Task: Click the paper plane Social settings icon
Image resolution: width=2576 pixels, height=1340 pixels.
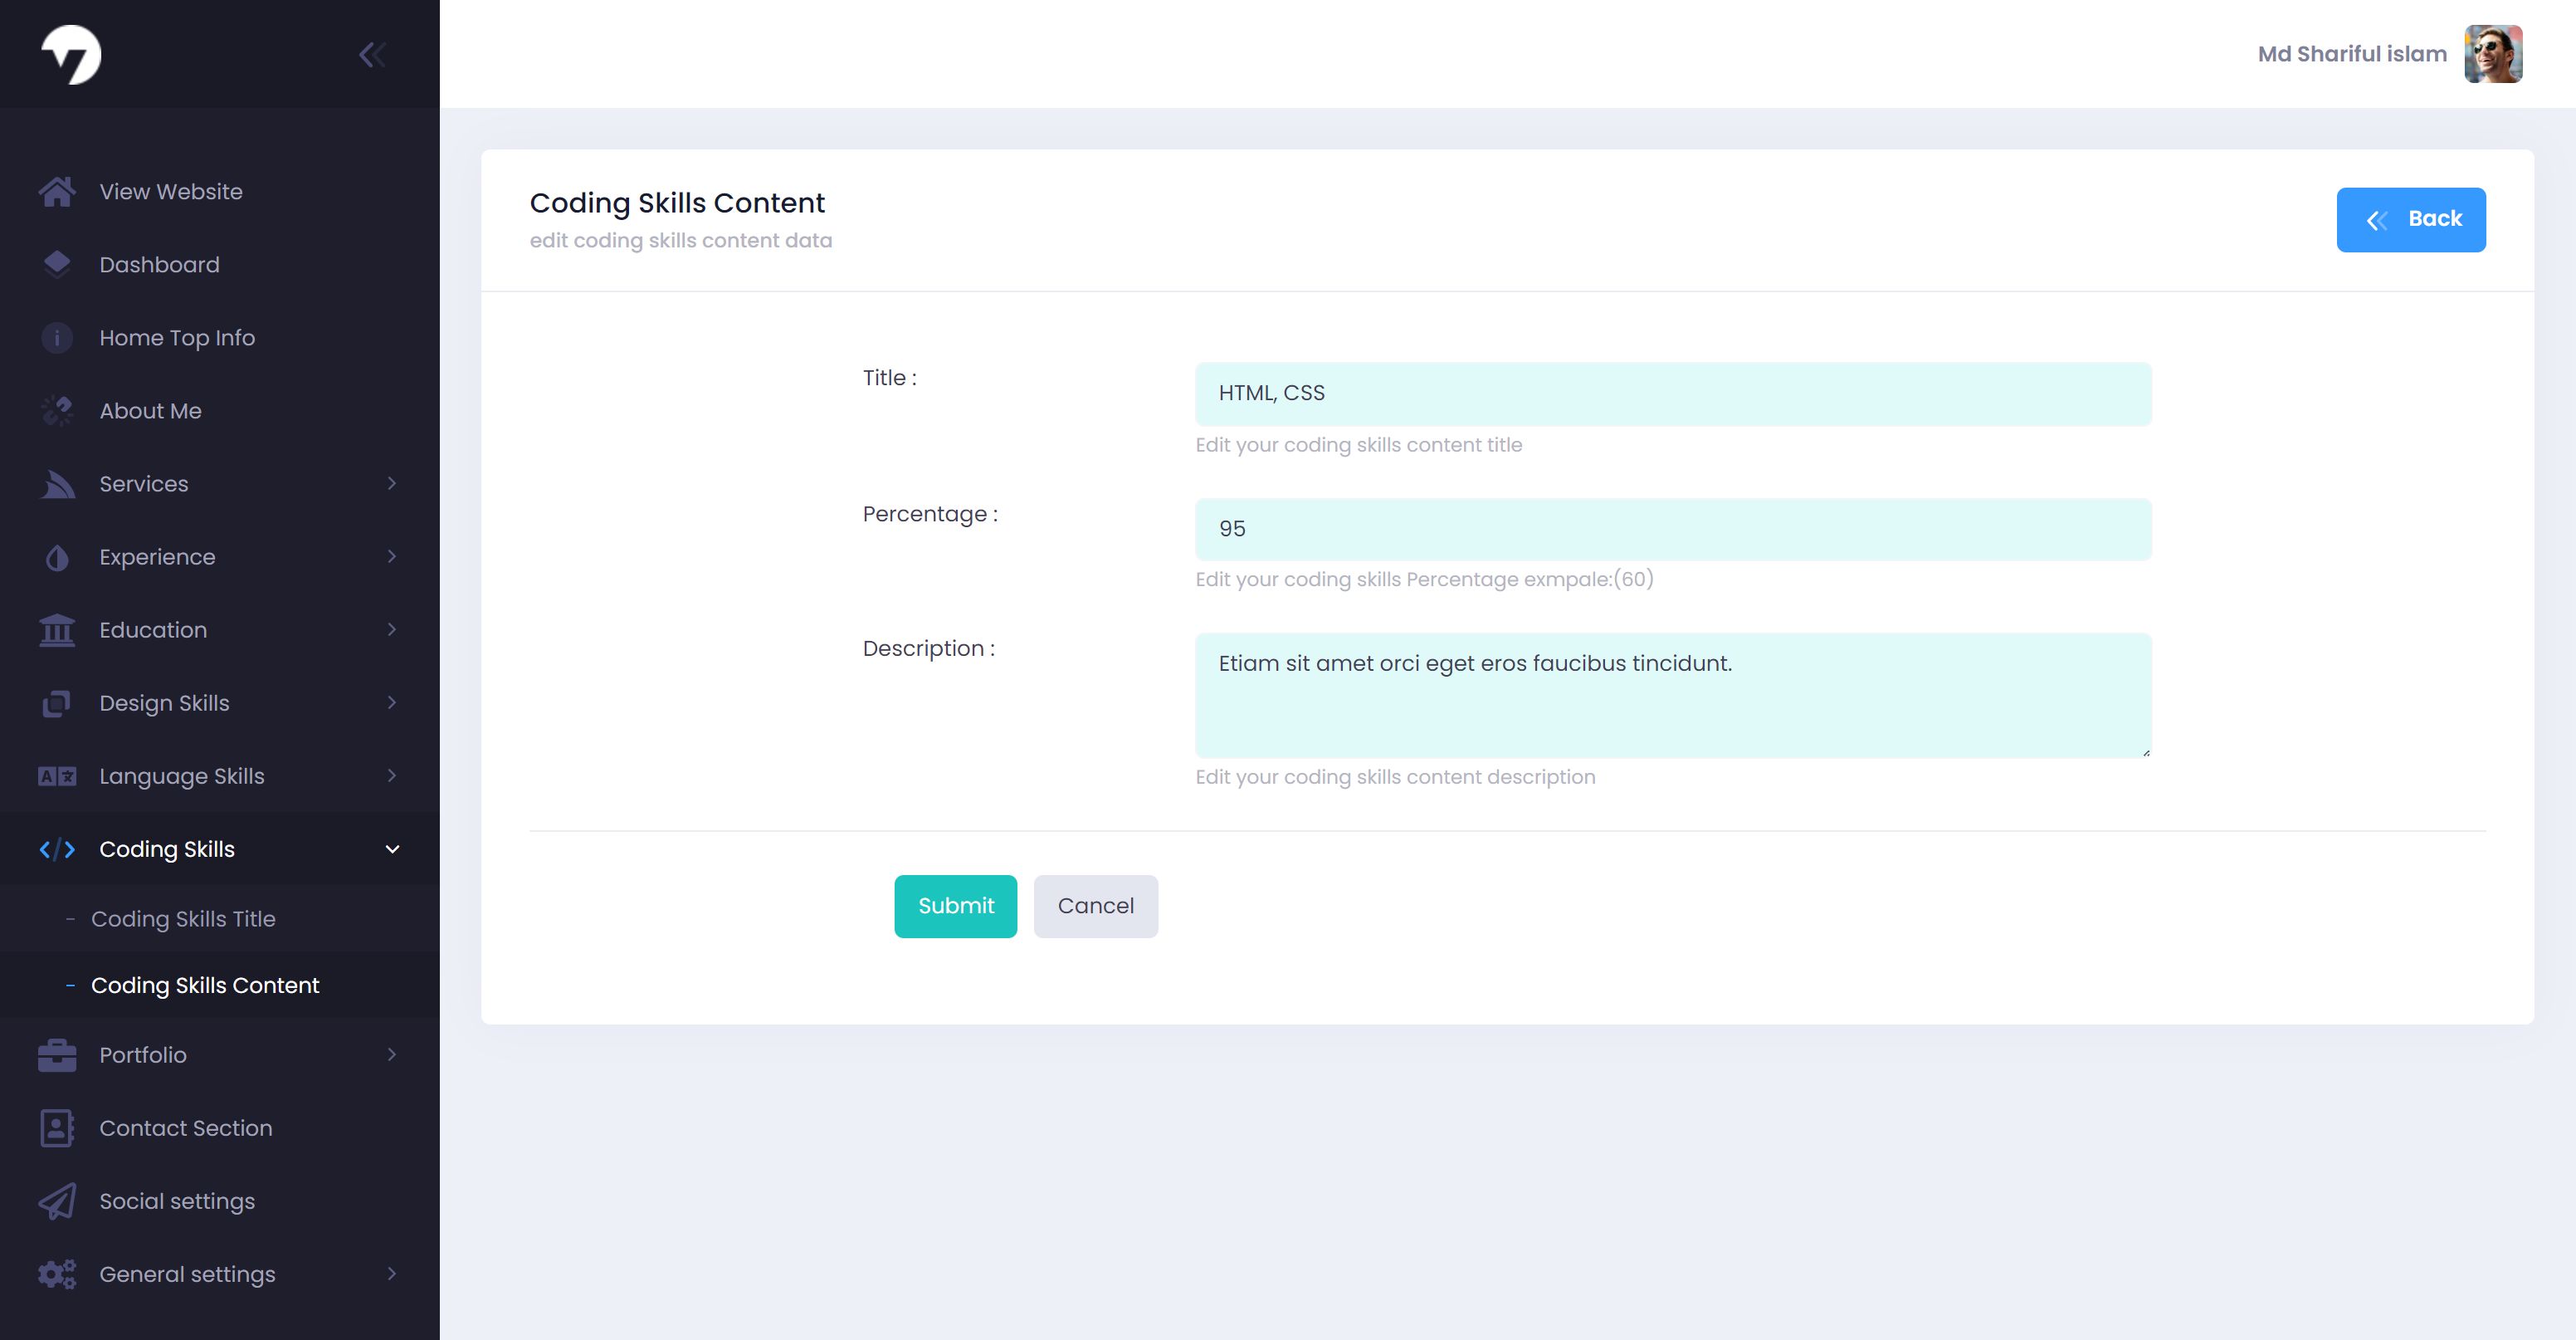Action: pyautogui.click(x=57, y=1201)
